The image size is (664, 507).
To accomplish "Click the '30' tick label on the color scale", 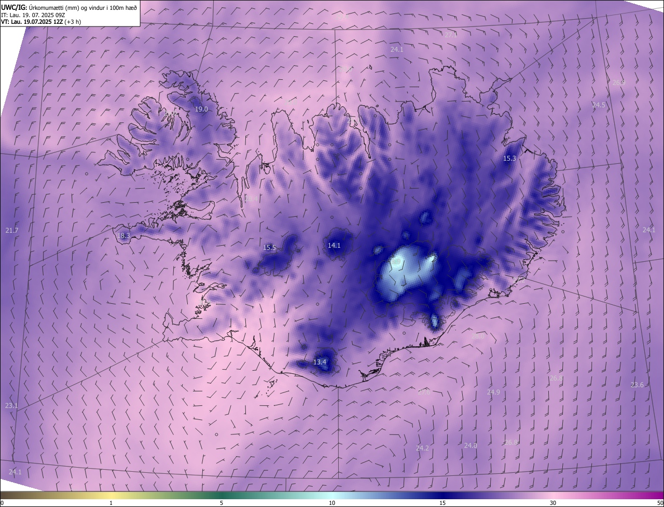I will pyautogui.click(x=553, y=503).
